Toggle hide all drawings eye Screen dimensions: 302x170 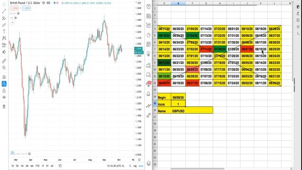tap(4, 97)
